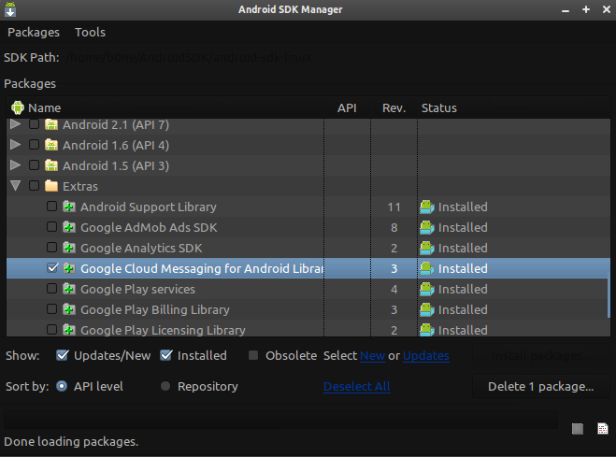Viewport: 616px width, 457px height.
Task: Click the Status column header
Action: coord(514,108)
